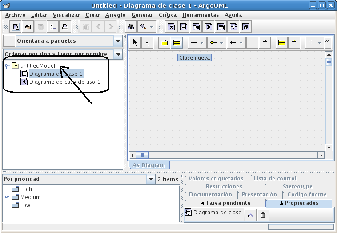This screenshot has width=337, height=233.
Task: Expand the Medium priority folder
Action: (7, 197)
